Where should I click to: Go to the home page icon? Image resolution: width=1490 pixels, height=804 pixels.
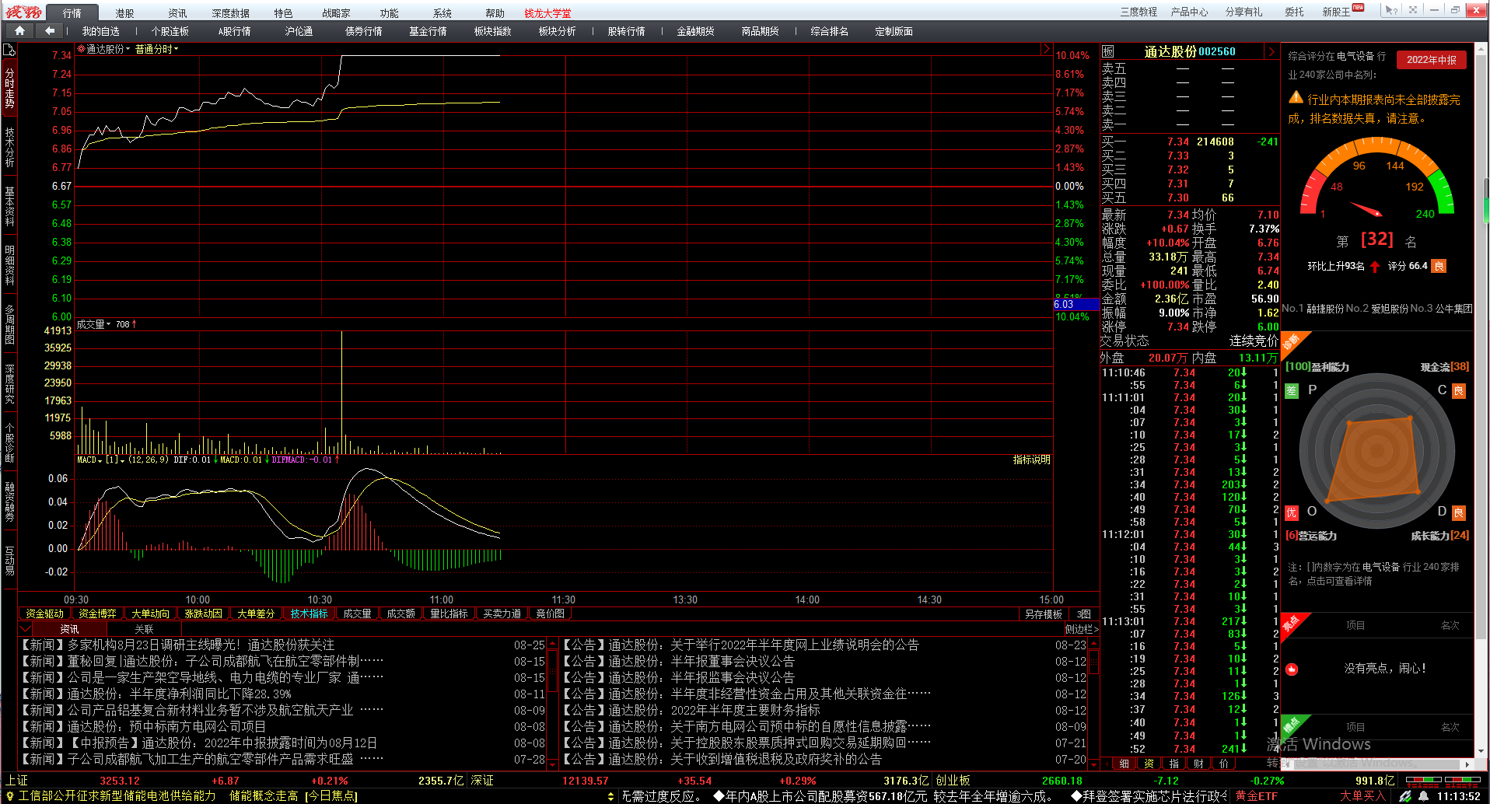tap(19, 31)
